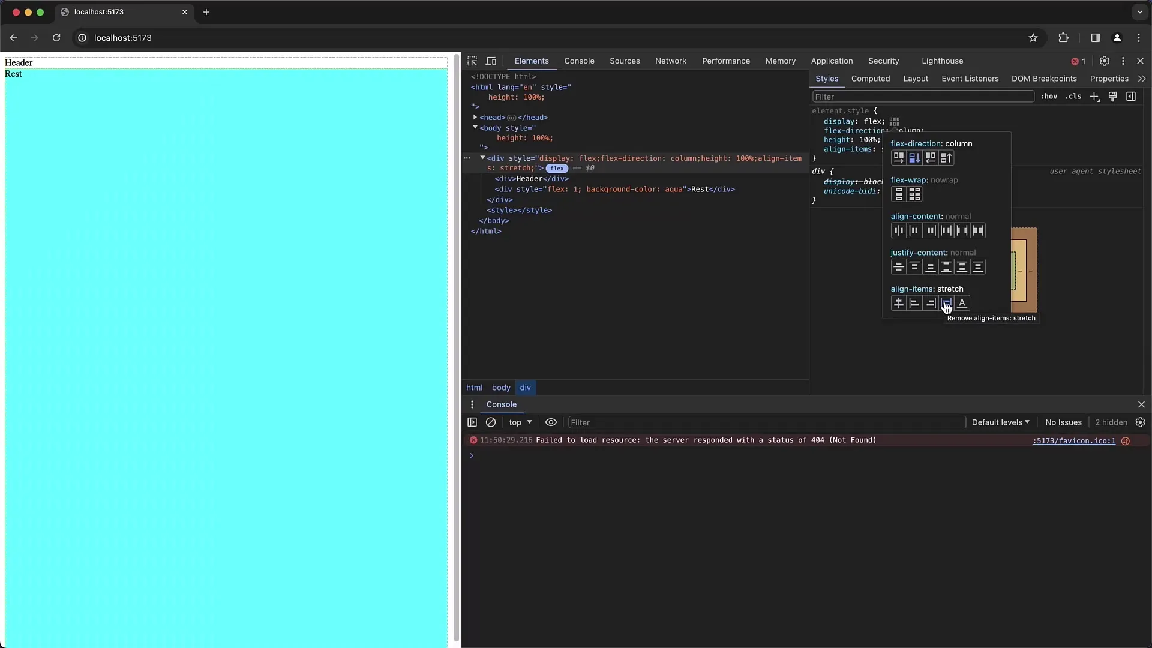Open the Performance tab

(726, 61)
